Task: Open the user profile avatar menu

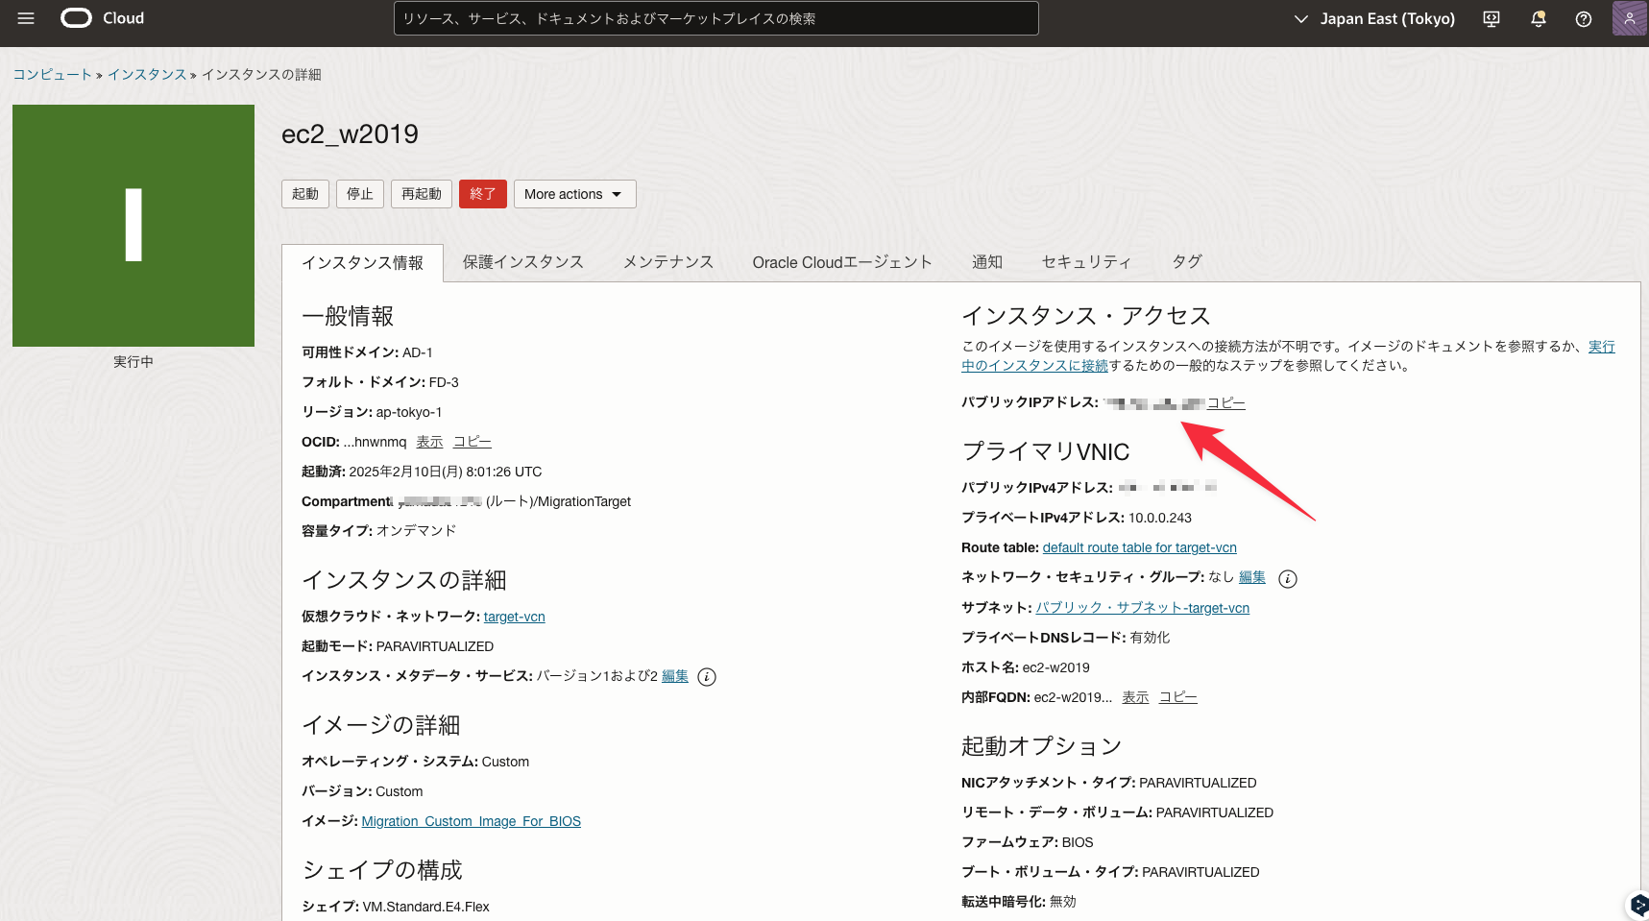Action: click(x=1630, y=18)
